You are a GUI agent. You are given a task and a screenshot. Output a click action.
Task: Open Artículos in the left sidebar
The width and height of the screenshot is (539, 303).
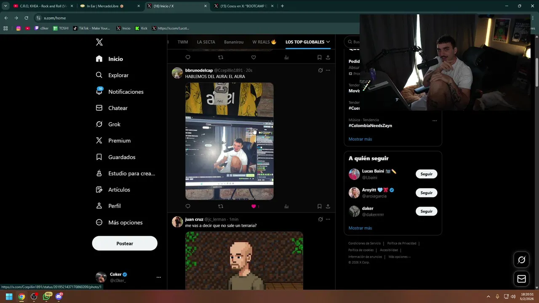tap(112, 190)
